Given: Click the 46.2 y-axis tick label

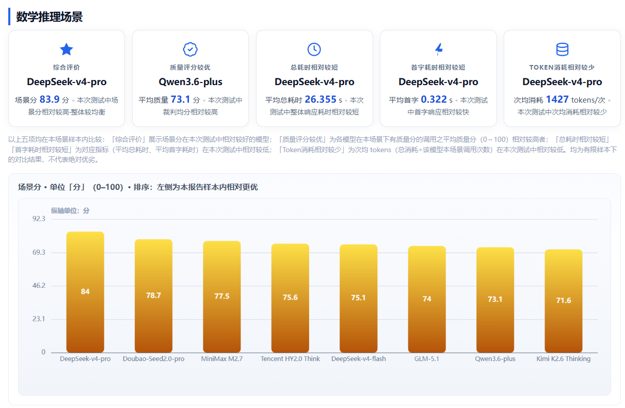Looking at the screenshot, I should coord(39,286).
